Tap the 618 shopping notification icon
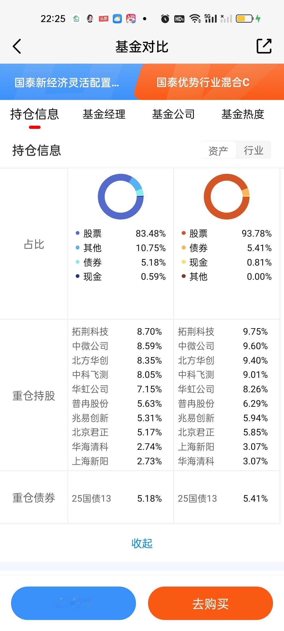Screen dimensions: 284x631 (131, 19)
